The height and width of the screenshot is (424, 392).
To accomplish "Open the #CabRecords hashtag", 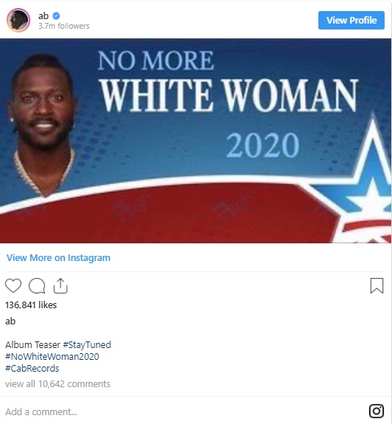I will coord(32,368).
